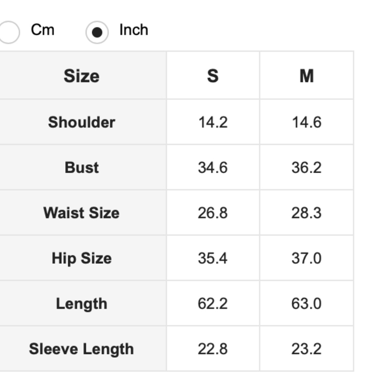
Task: Click the 36.2 bust value for M
Action: tap(306, 167)
